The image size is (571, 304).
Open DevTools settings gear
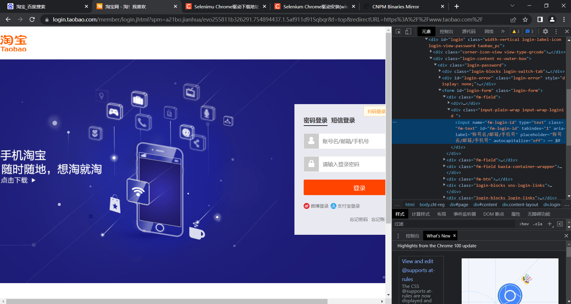coord(545,31)
